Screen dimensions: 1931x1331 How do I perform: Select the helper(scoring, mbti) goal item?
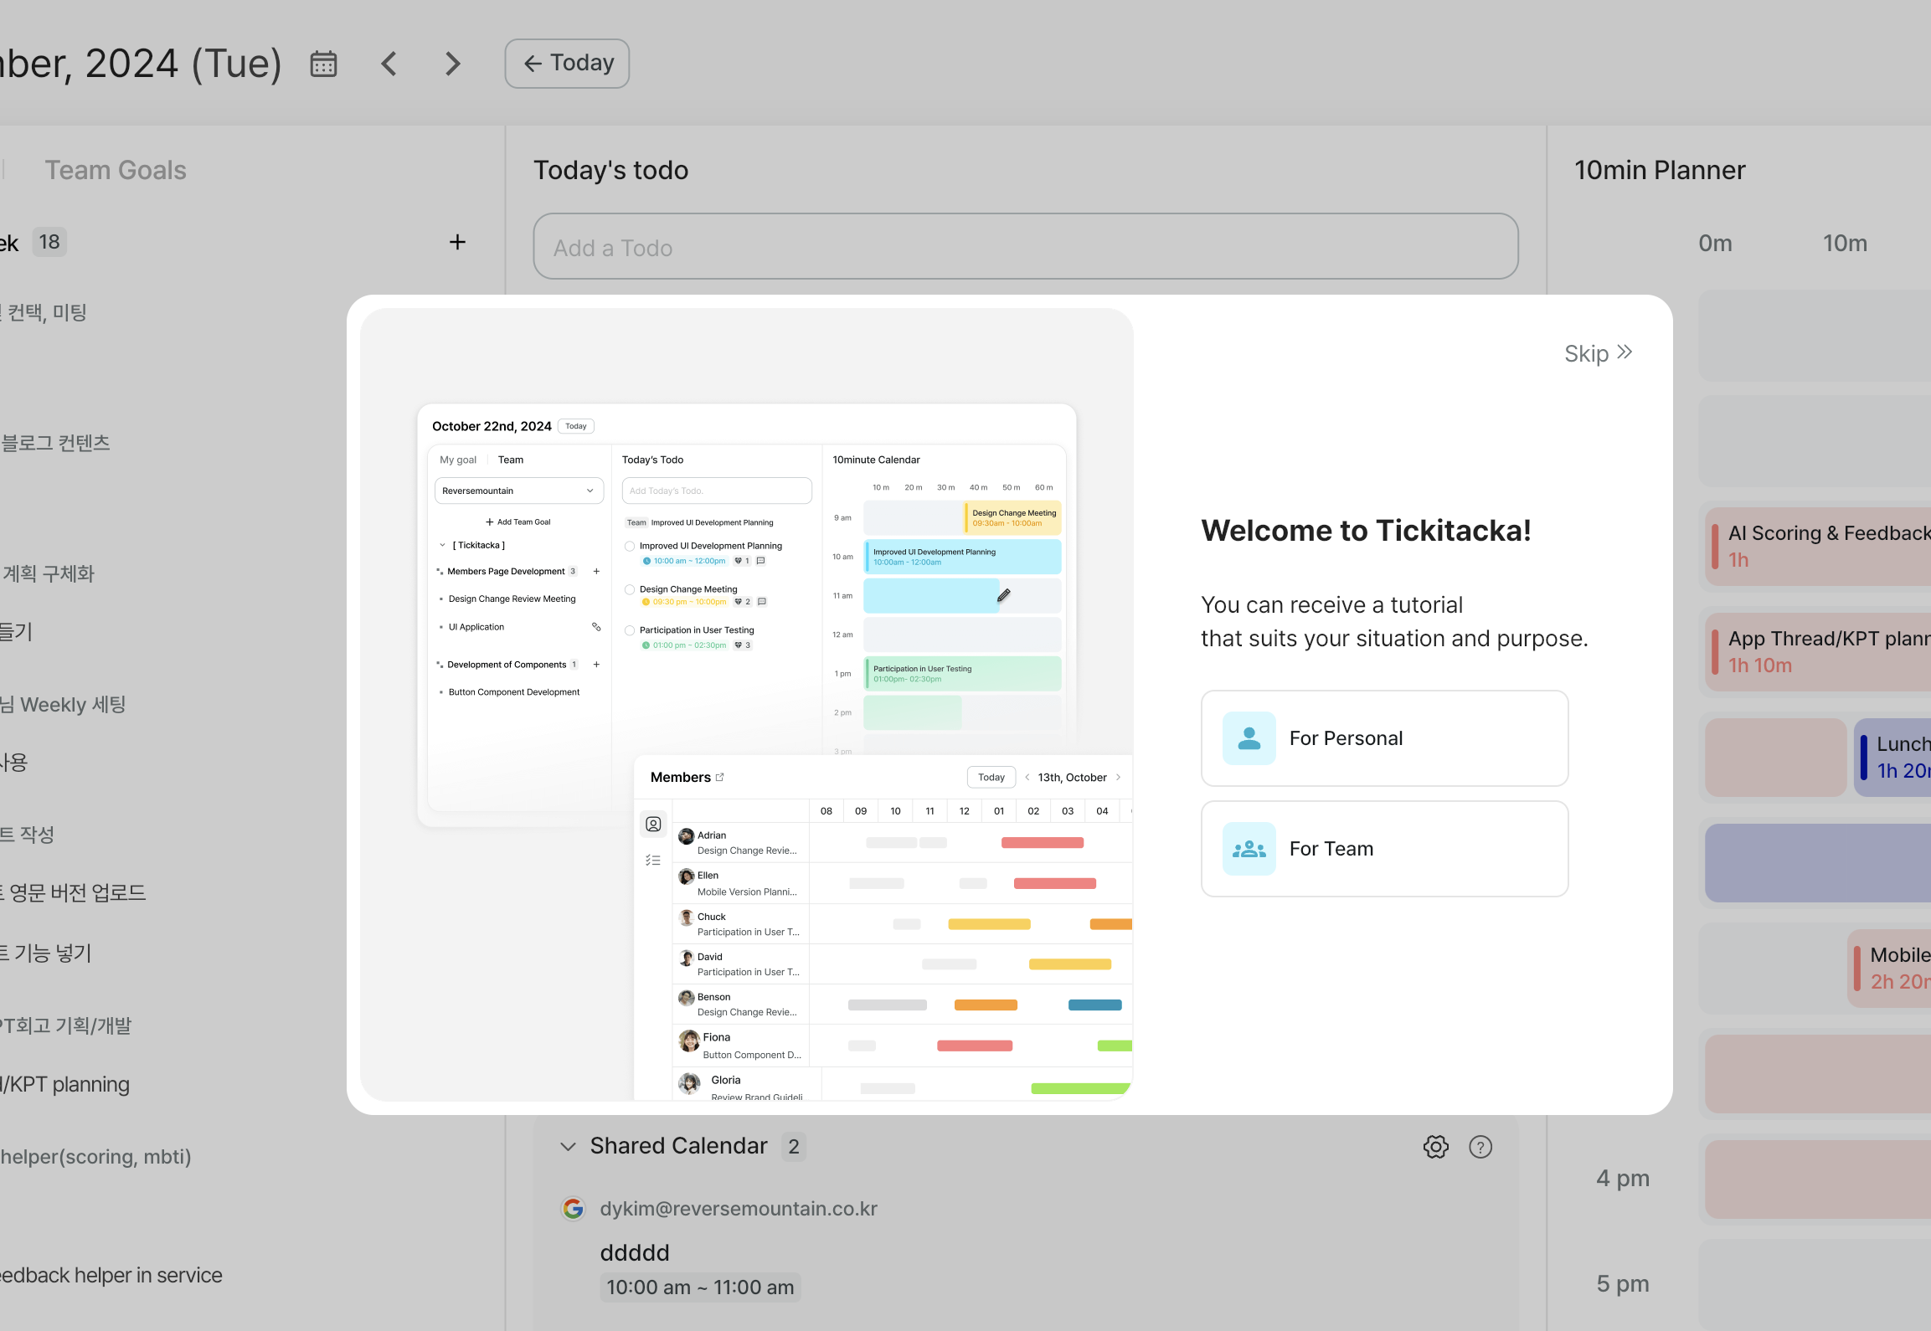click(95, 1157)
